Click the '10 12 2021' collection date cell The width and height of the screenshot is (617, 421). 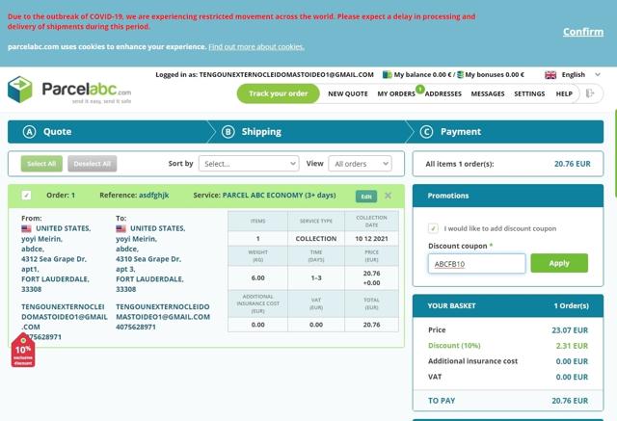(x=371, y=239)
